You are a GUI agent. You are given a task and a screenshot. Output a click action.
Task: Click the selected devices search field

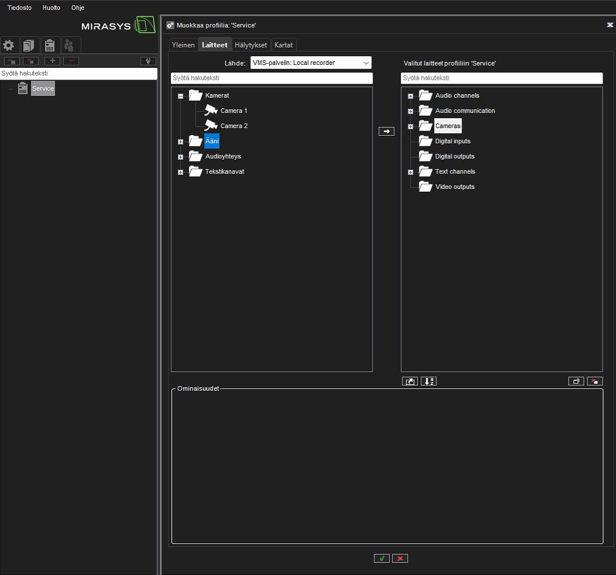tap(501, 78)
